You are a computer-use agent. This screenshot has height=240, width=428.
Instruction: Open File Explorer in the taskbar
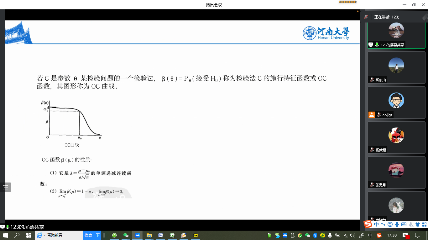[149, 235]
